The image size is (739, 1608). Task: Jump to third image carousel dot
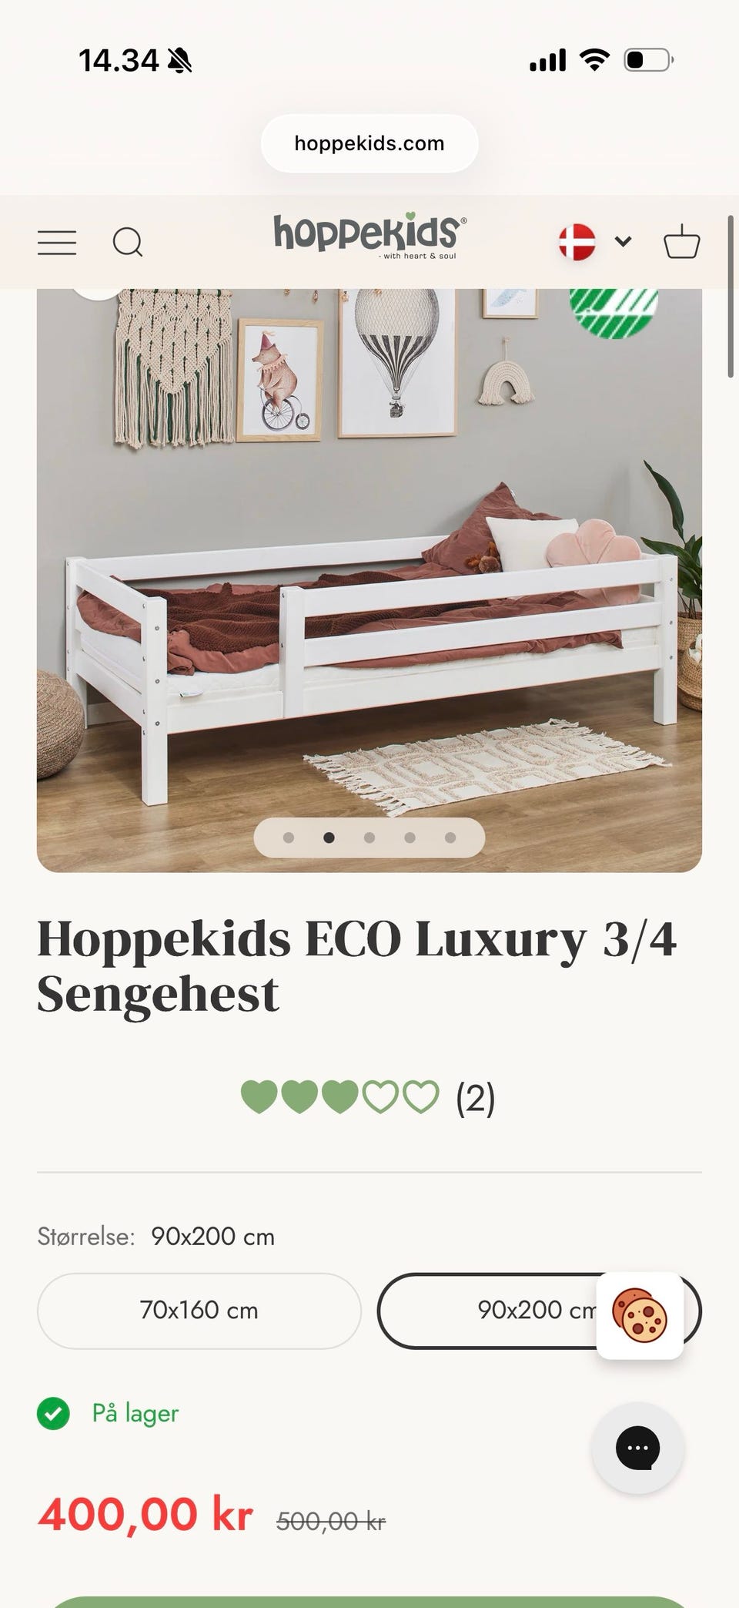(x=369, y=838)
